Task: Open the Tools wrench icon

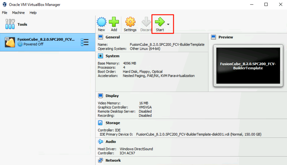Action: (x=10, y=24)
